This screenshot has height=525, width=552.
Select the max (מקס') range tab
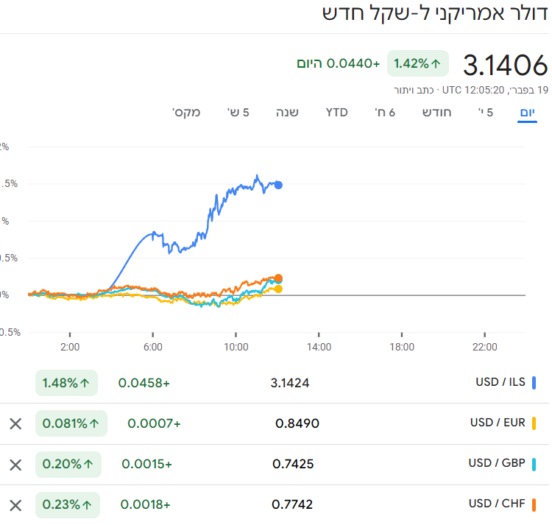pos(186,113)
